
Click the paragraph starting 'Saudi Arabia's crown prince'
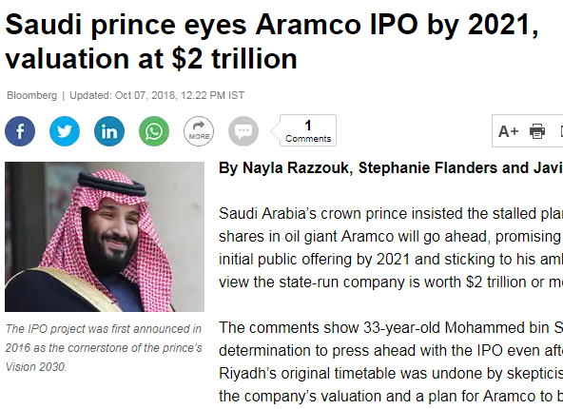tap(391, 247)
